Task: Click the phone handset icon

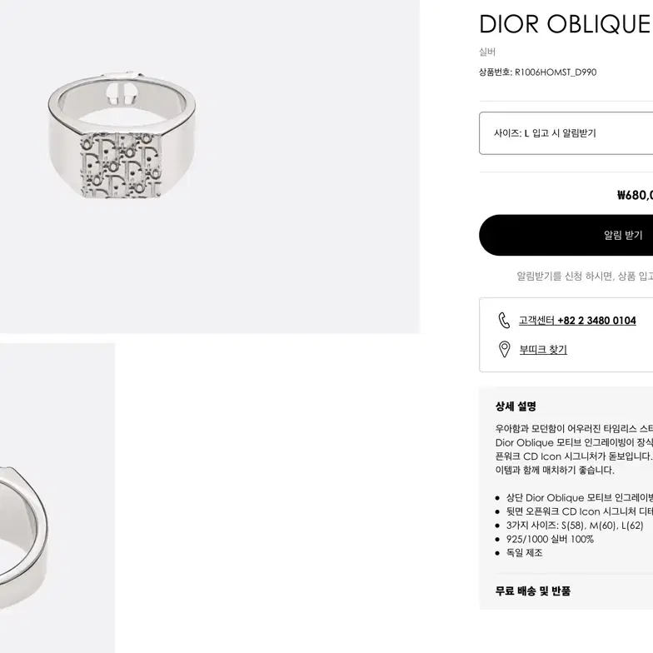Action: (504, 320)
